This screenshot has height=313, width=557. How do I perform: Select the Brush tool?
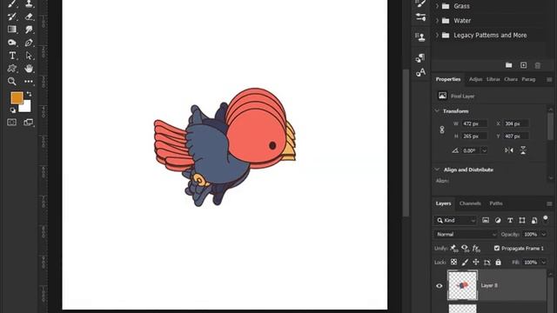click(12, 3)
